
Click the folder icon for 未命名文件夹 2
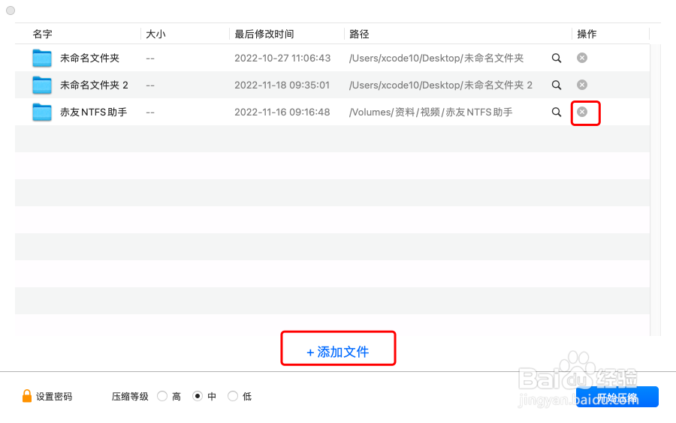click(x=42, y=85)
